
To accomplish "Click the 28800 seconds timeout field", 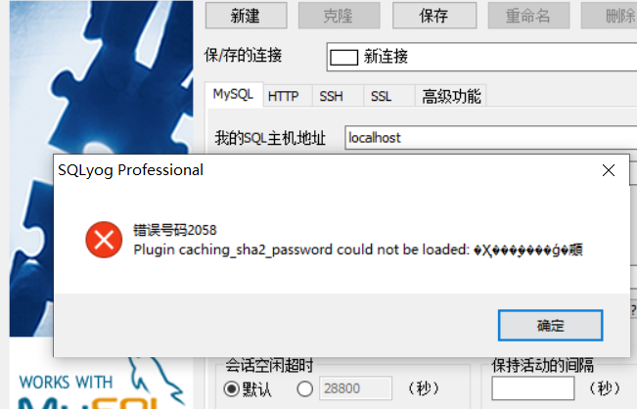I will coord(356,388).
